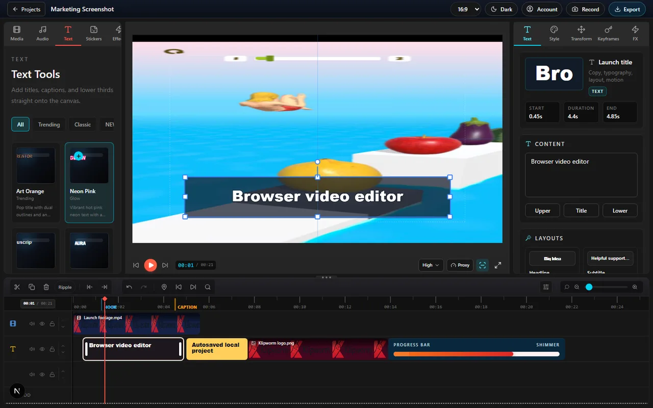Open the Stickers tab
This screenshot has width=653, height=408.
(x=94, y=33)
